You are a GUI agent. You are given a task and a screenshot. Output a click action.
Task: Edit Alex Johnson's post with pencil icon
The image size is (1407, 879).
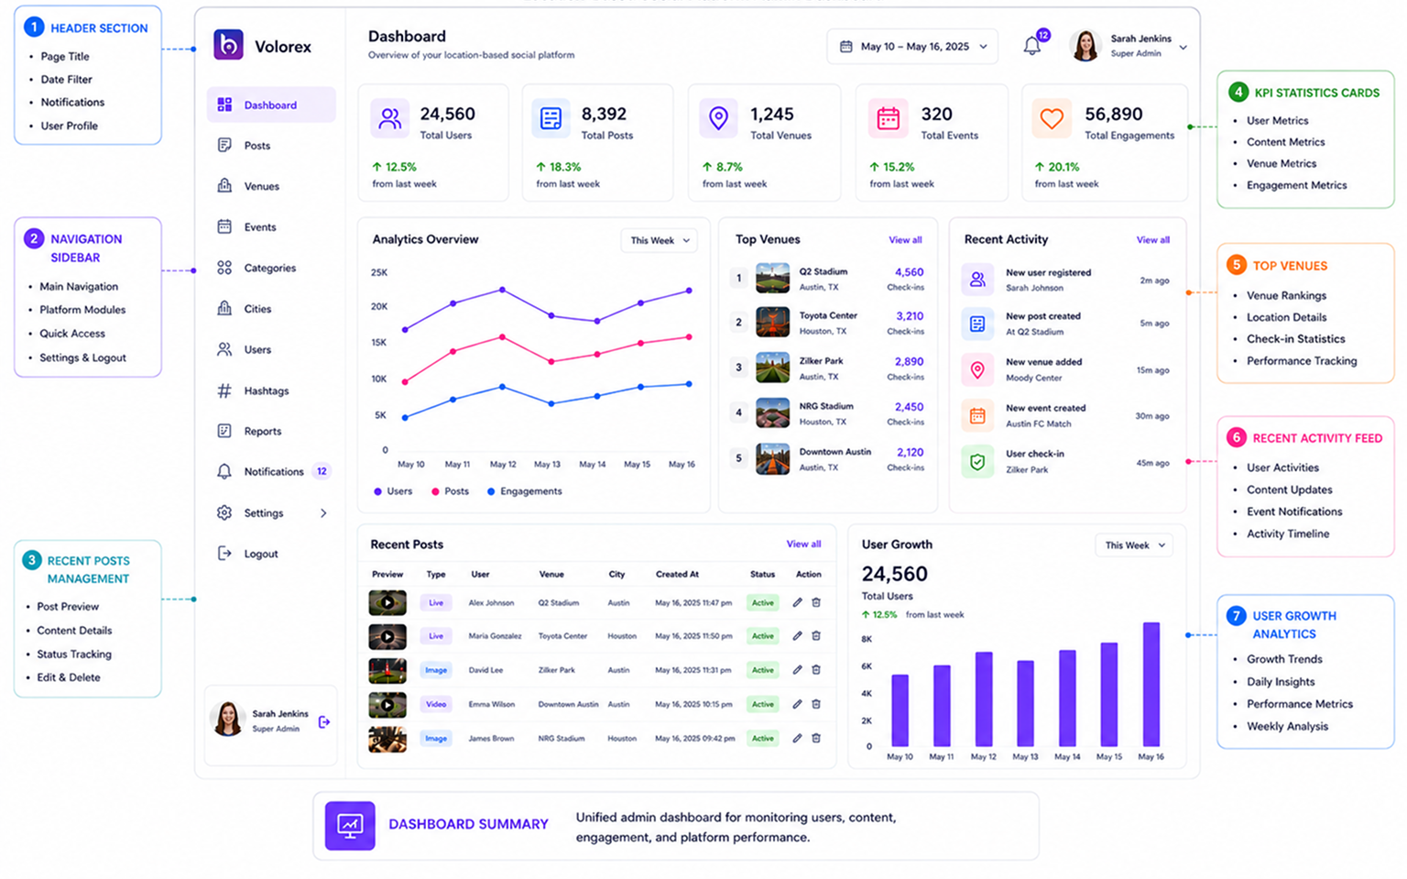797,602
